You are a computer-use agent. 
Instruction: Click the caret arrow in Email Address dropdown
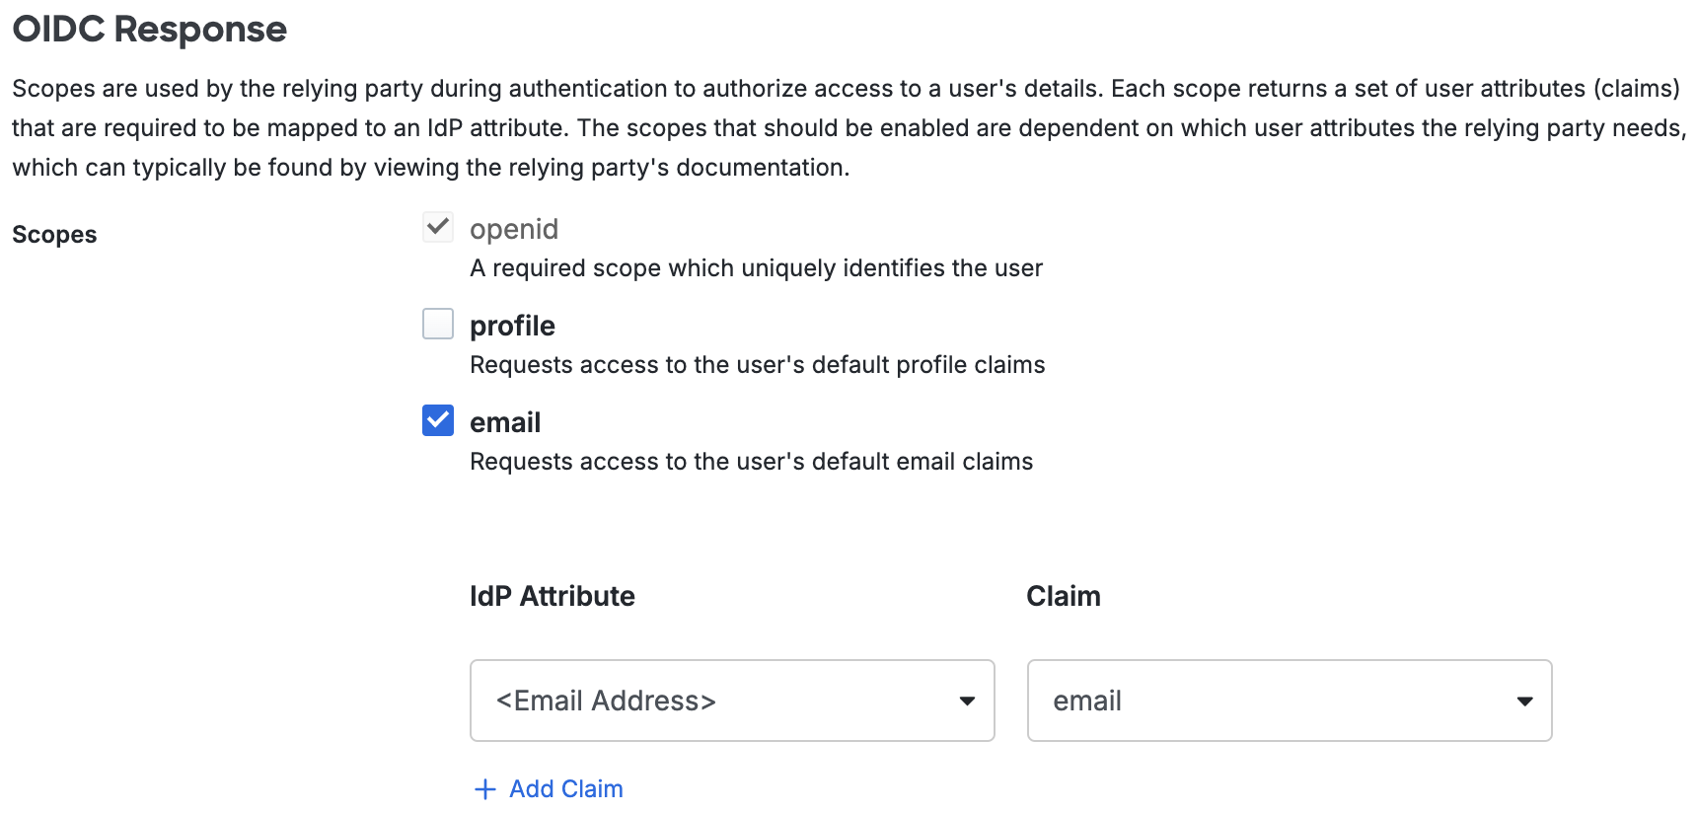pyautogui.click(x=967, y=702)
